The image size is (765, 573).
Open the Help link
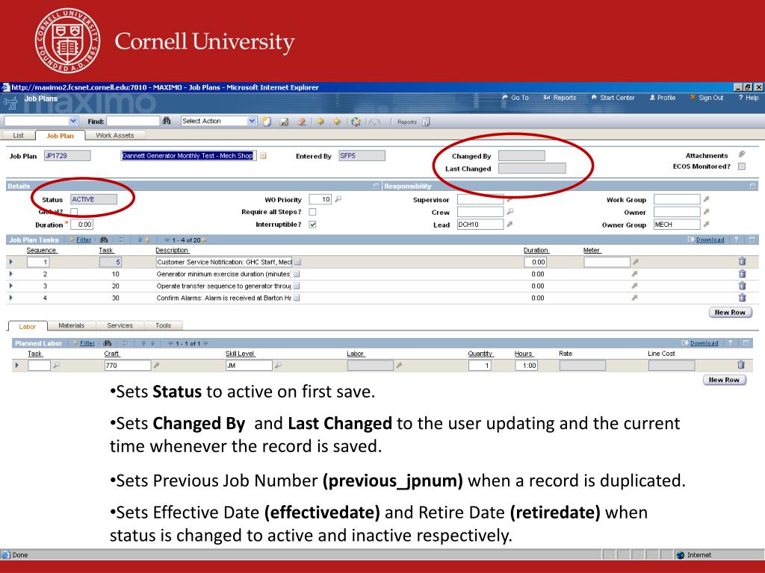[749, 98]
